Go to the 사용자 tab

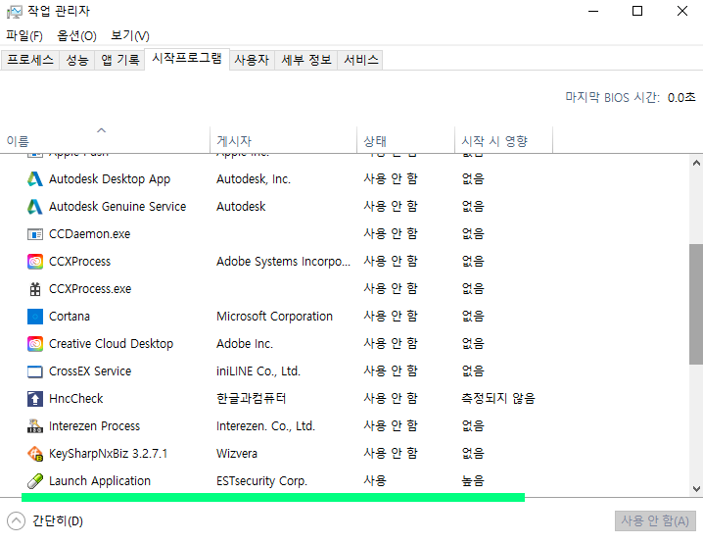252,60
